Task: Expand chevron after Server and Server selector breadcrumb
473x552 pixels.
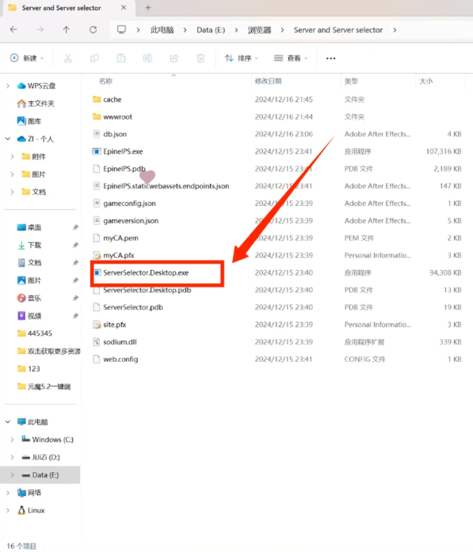Action: pos(395,30)
